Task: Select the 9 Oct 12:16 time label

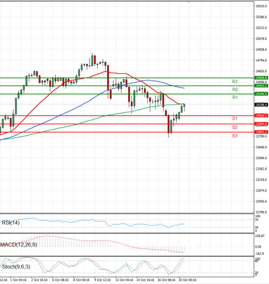Action: pos(103,279)
